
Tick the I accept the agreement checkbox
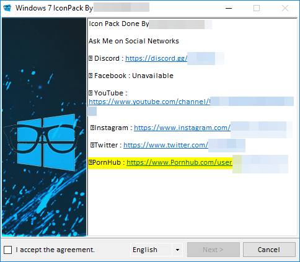point(7,250)
